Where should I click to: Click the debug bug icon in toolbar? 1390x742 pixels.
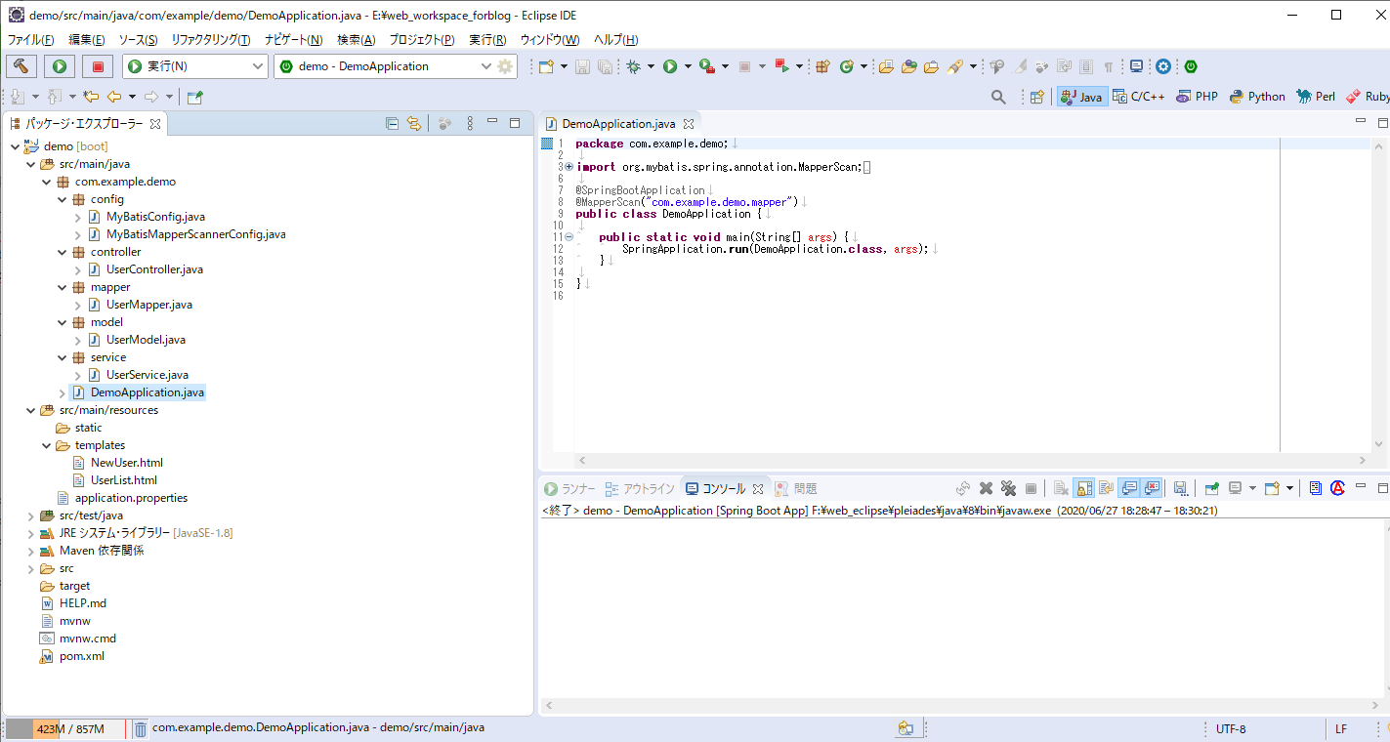click(634, 66)
